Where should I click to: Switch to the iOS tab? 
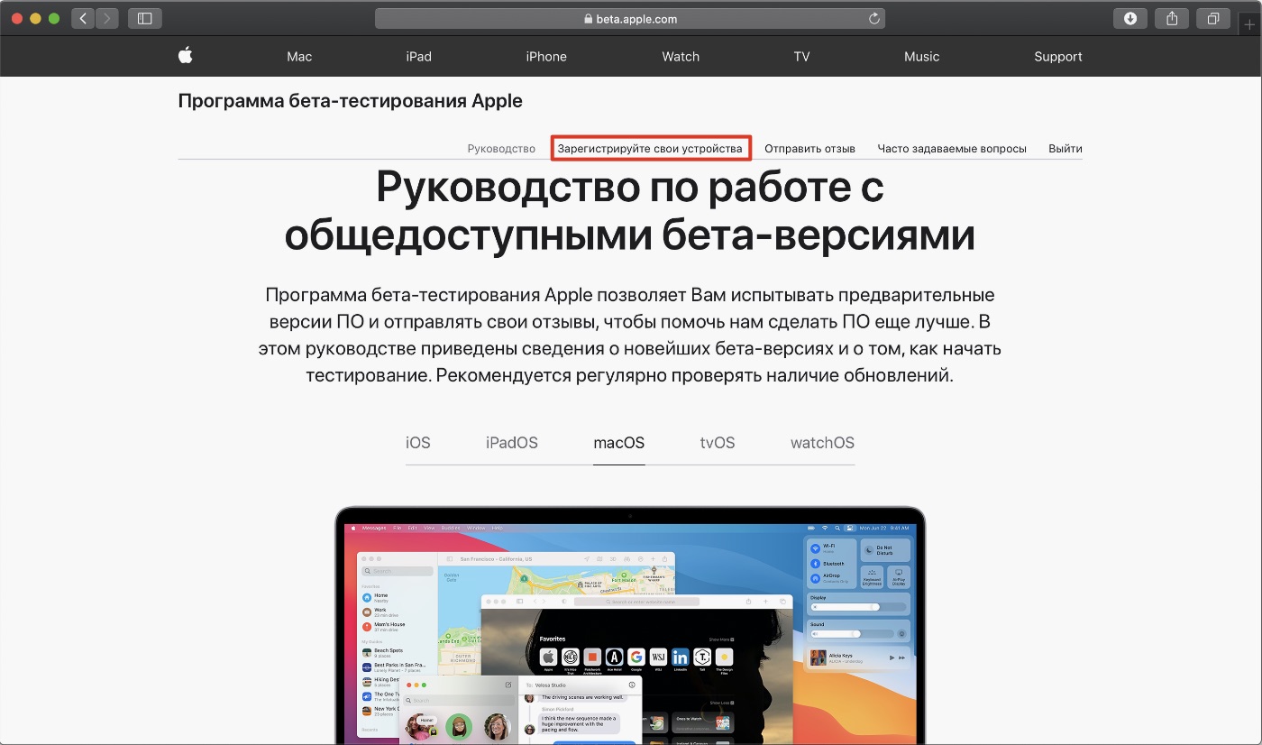pos(418,443)
